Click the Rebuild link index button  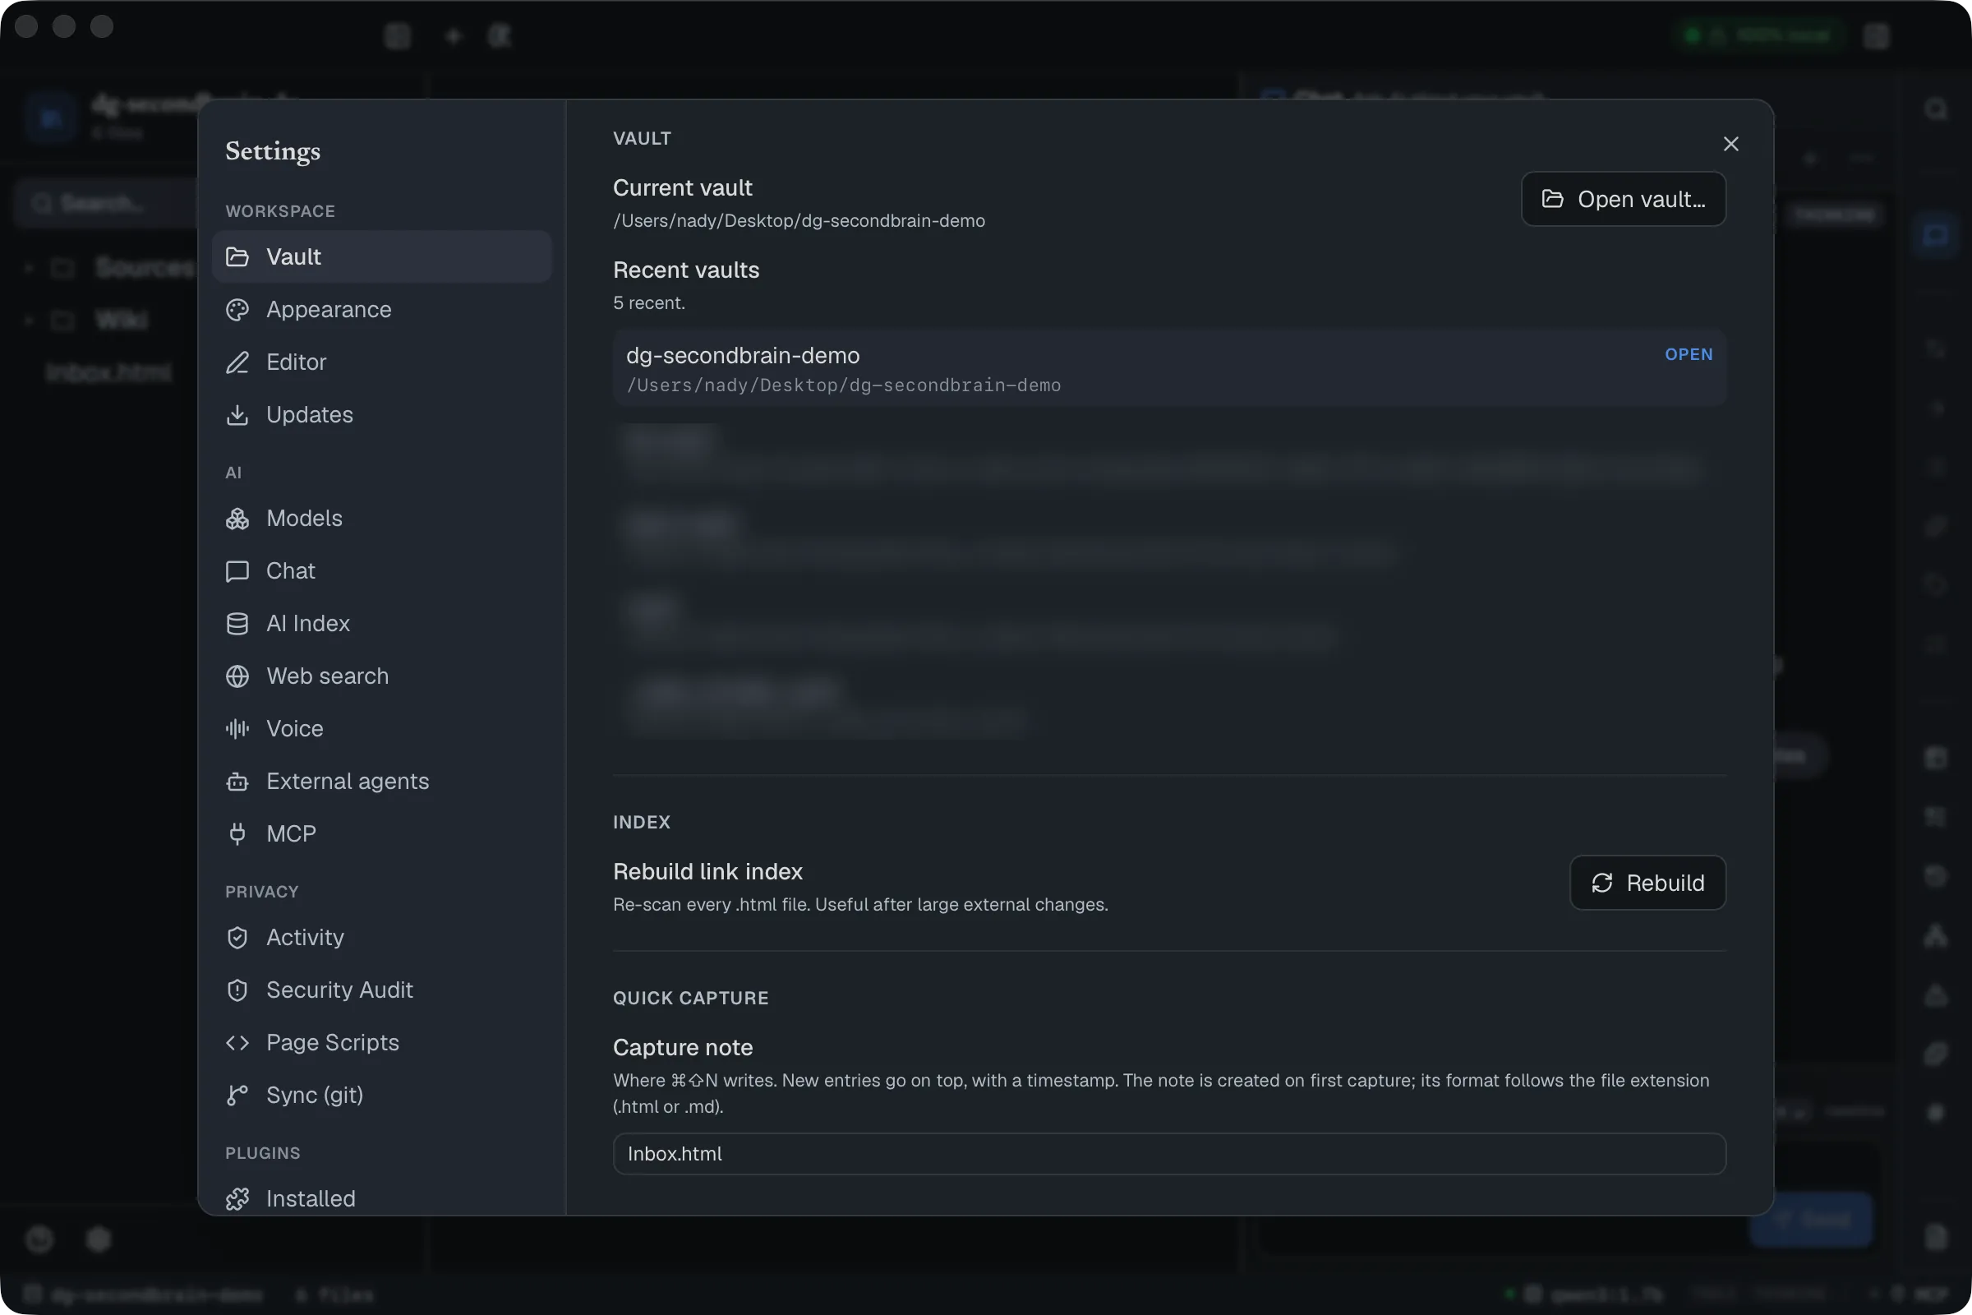pos(1647,883)
